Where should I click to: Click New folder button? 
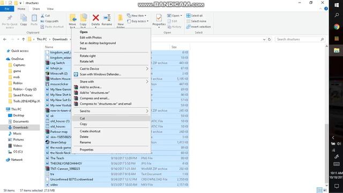click(121, 21)
